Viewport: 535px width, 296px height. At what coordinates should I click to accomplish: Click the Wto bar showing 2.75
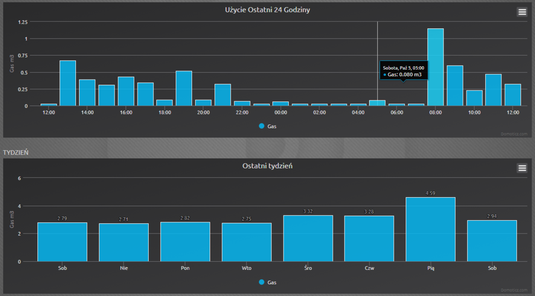pyautogui.click(x=247, y=243)
